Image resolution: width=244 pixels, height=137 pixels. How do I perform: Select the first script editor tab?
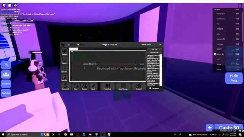click(x=74, y=49)
